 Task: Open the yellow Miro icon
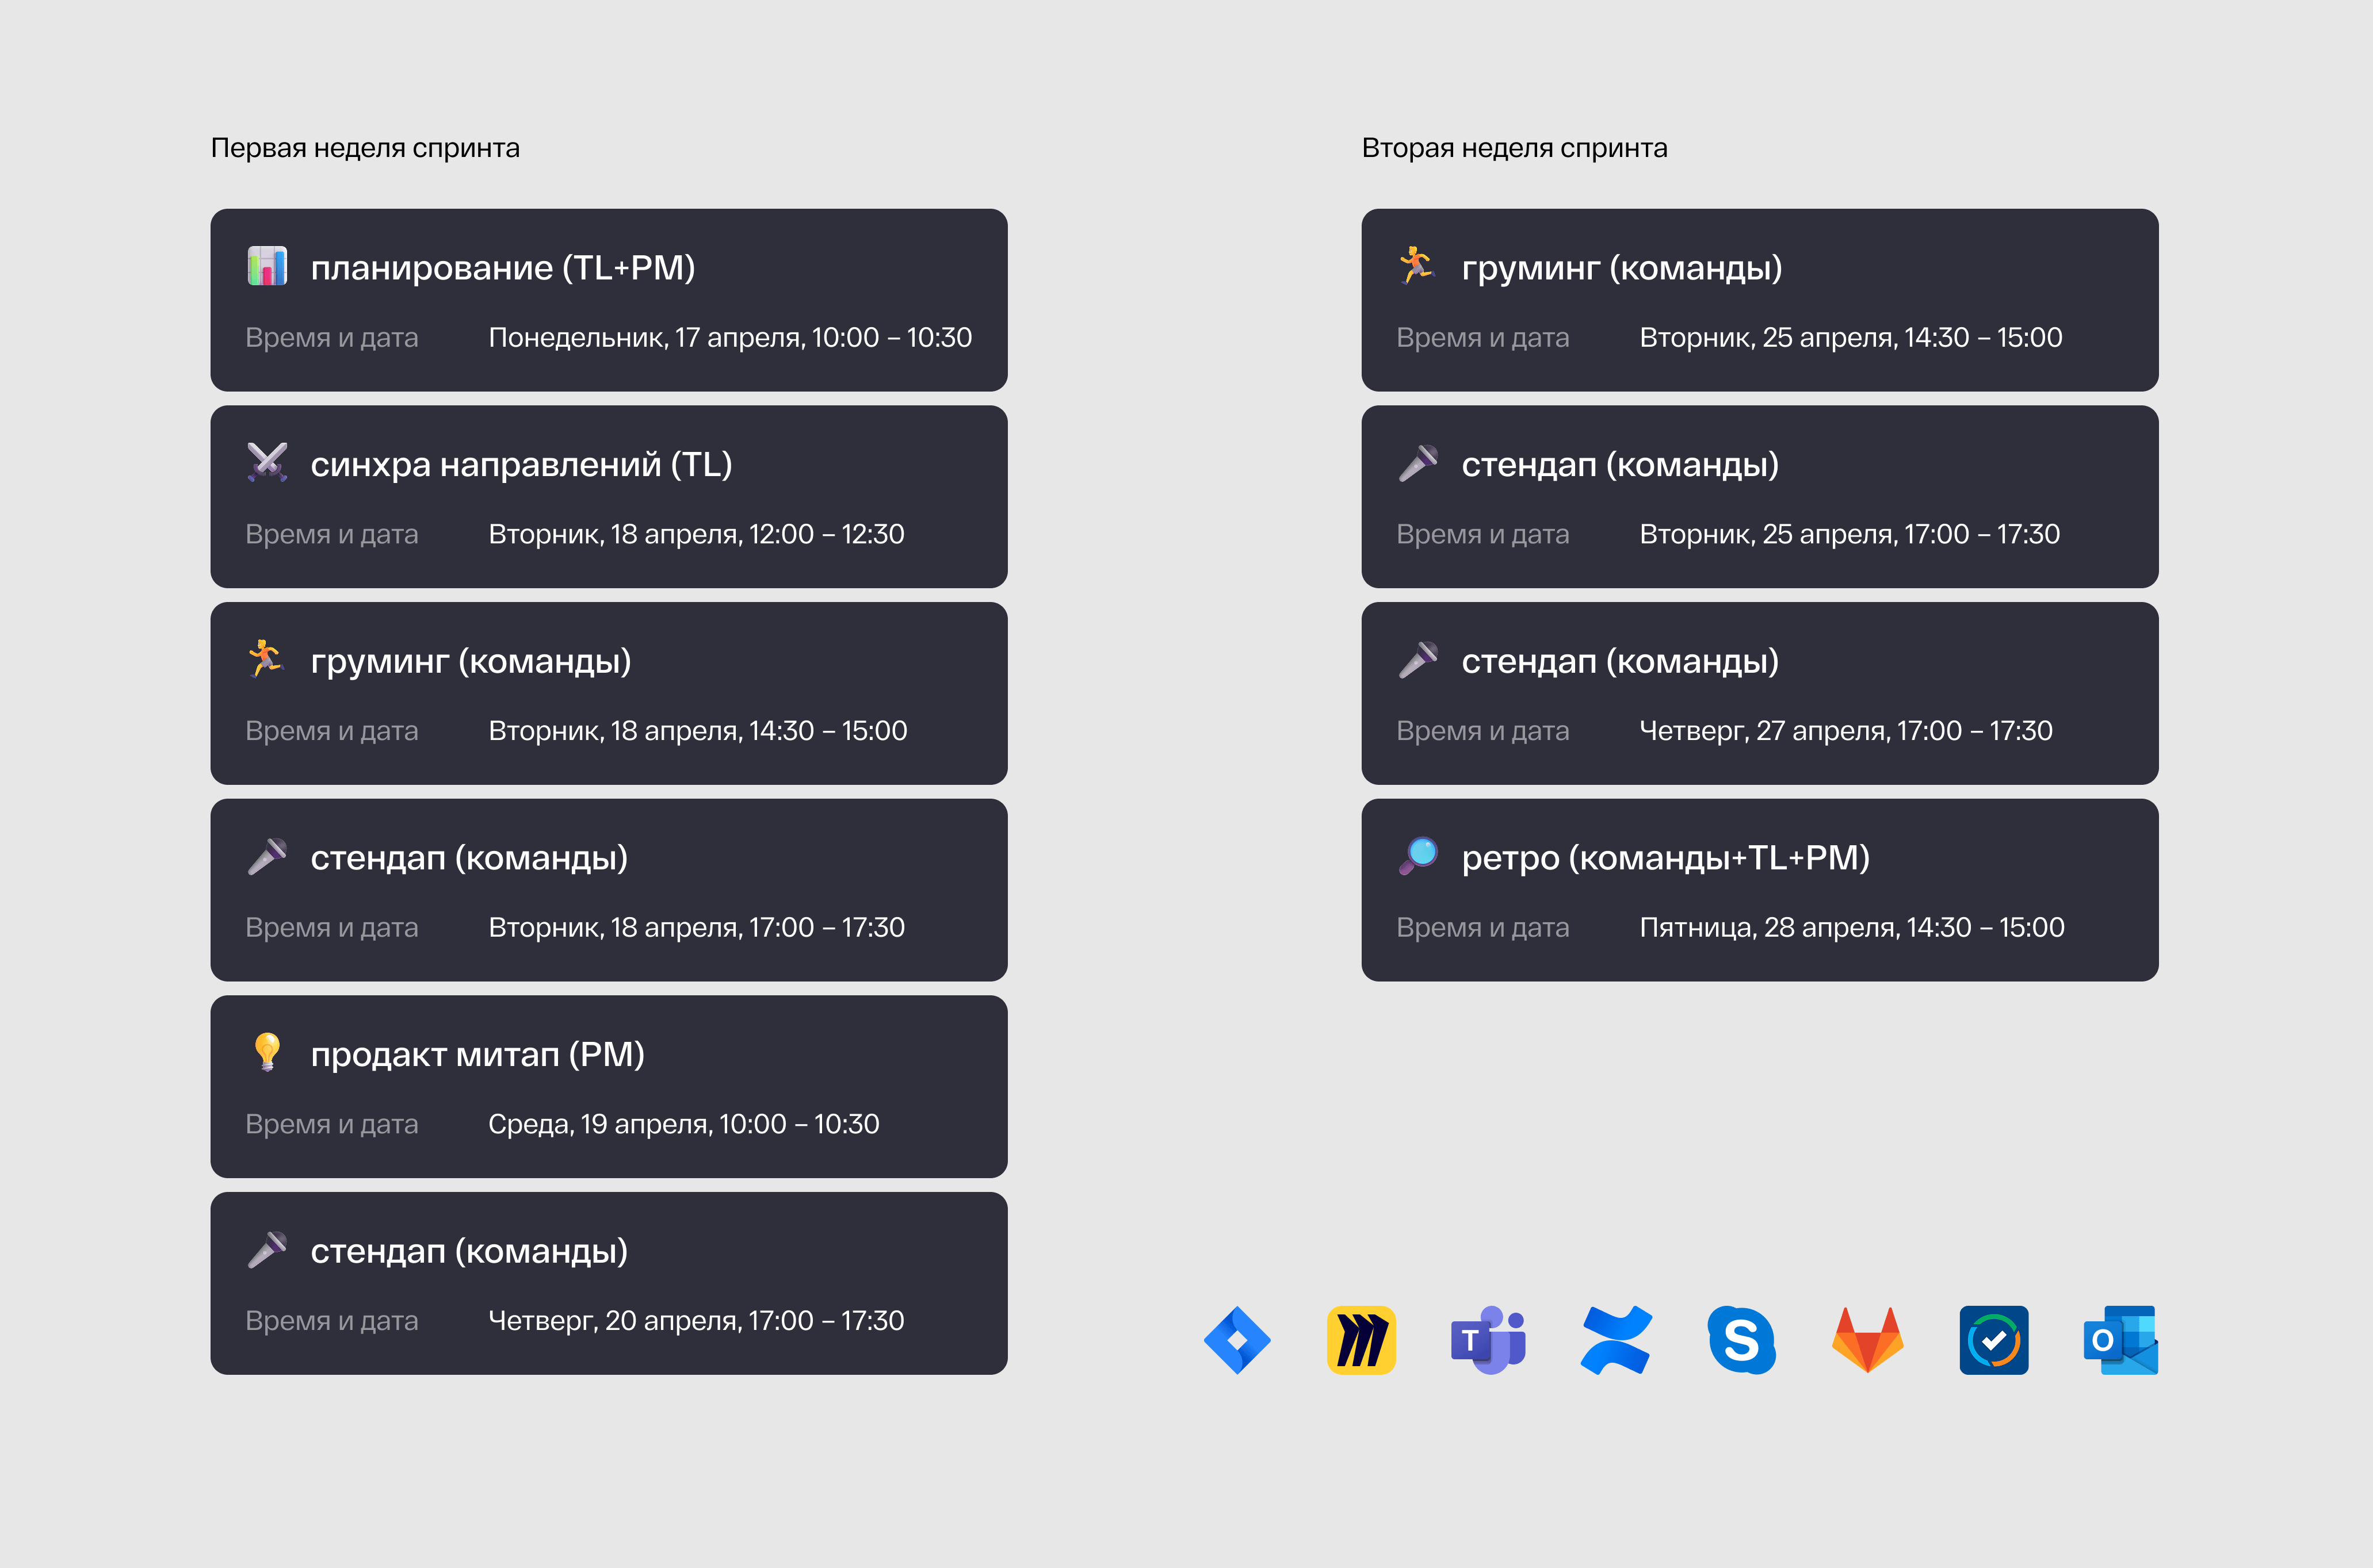tap(1361, 1340)
